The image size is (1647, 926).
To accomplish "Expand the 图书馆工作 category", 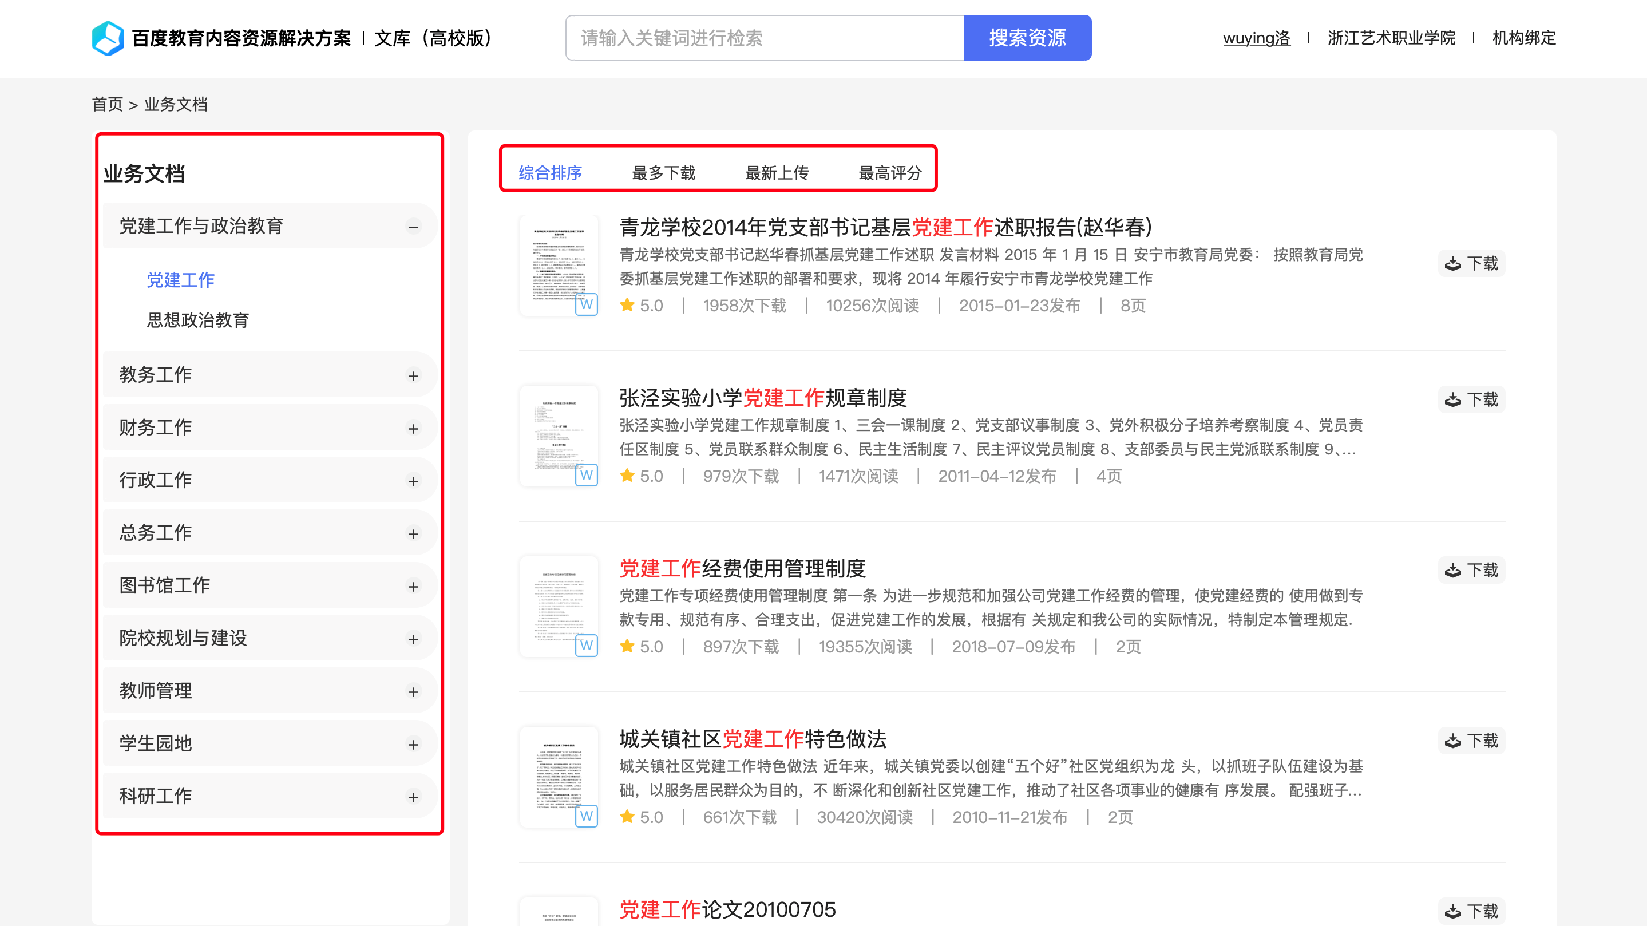I will coord(414,586).
